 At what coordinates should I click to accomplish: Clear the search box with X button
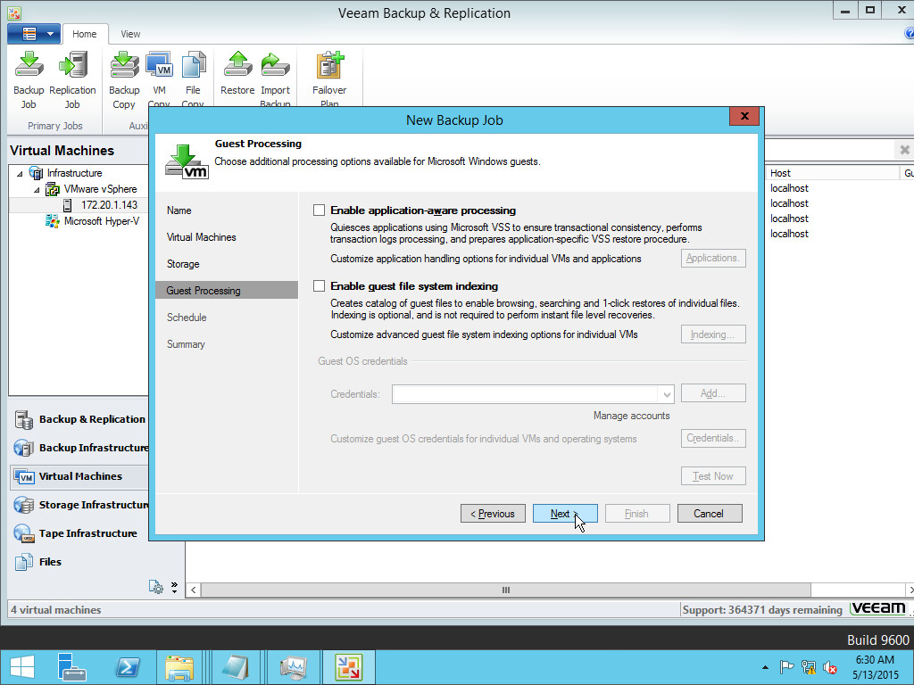[x=904, y=150]
